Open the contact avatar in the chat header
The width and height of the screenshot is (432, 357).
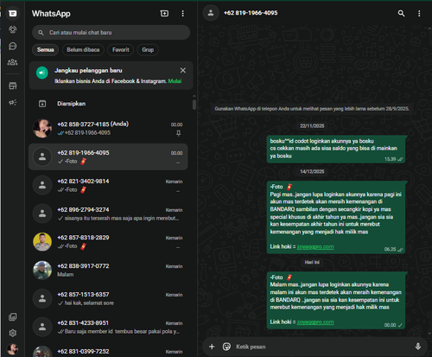pyautogui.click(x=211, y=13)
